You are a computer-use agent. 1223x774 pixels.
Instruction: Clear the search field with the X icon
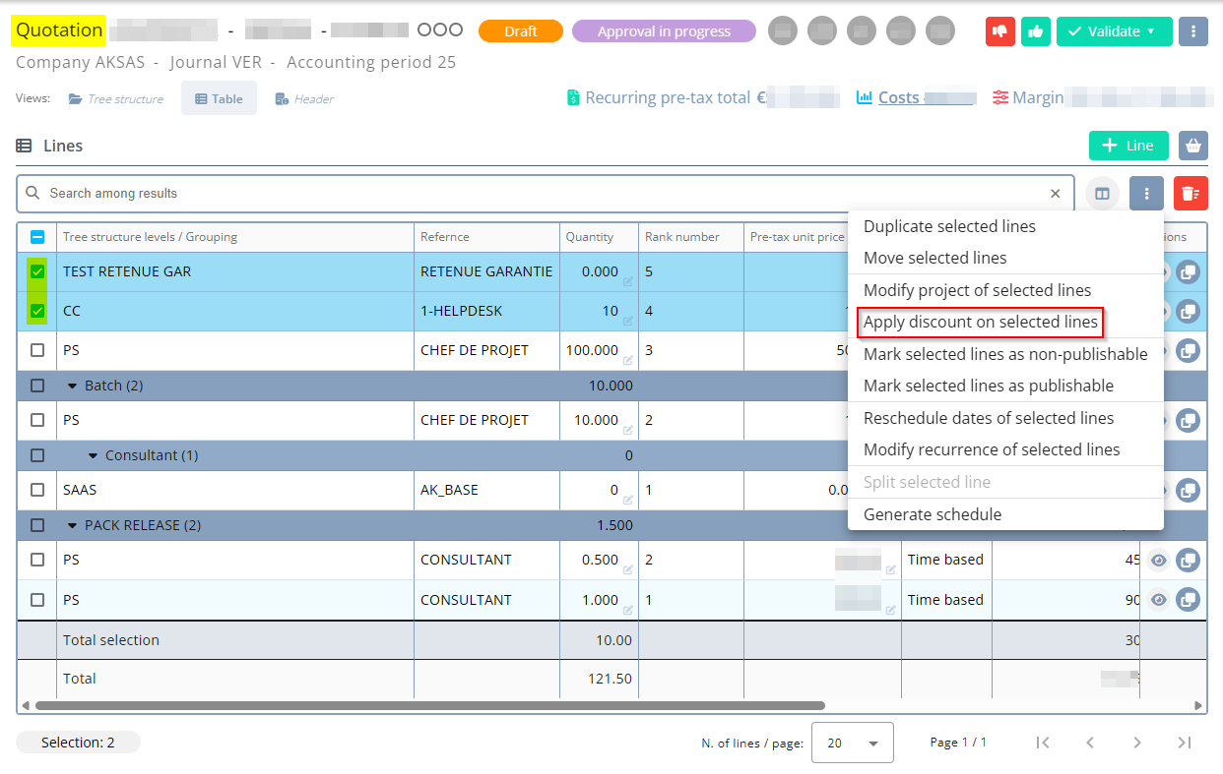coord(1056,194)
